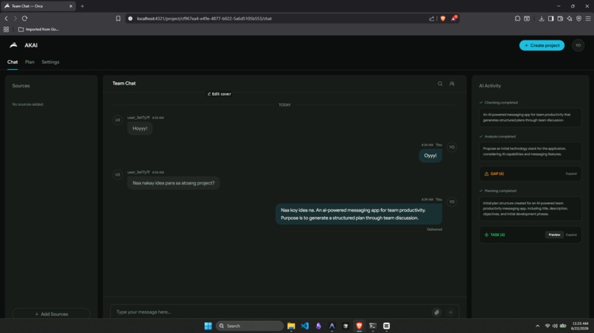The width and height of the screenshot is (594, 333).
Task: Bookmark this page with the bookmark icon
Action: click(118, 18)
